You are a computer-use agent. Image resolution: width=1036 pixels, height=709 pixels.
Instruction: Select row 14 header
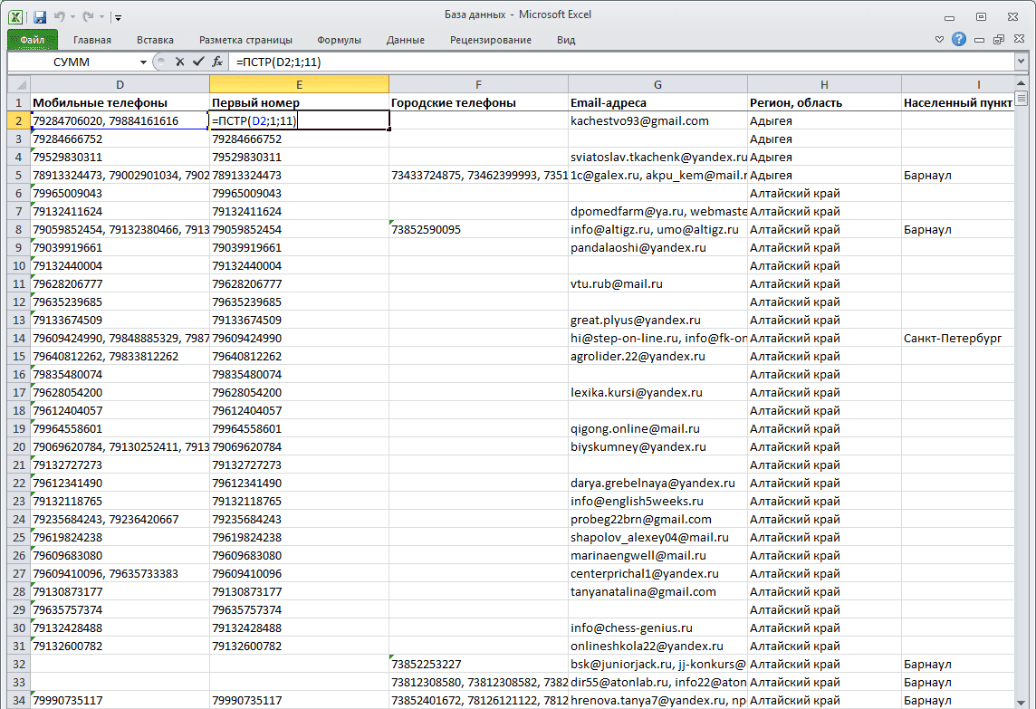18,339
